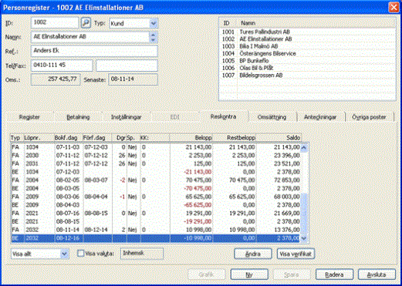
Task: Select 1004 Österängens Bilservice in list
Action: click(x=307, y=53)
